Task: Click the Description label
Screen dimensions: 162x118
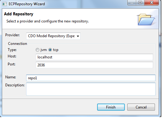Action: tap(15, 85)
